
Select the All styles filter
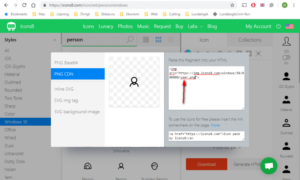7,51
